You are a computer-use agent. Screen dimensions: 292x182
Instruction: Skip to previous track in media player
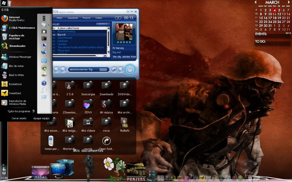click(56, 69)
